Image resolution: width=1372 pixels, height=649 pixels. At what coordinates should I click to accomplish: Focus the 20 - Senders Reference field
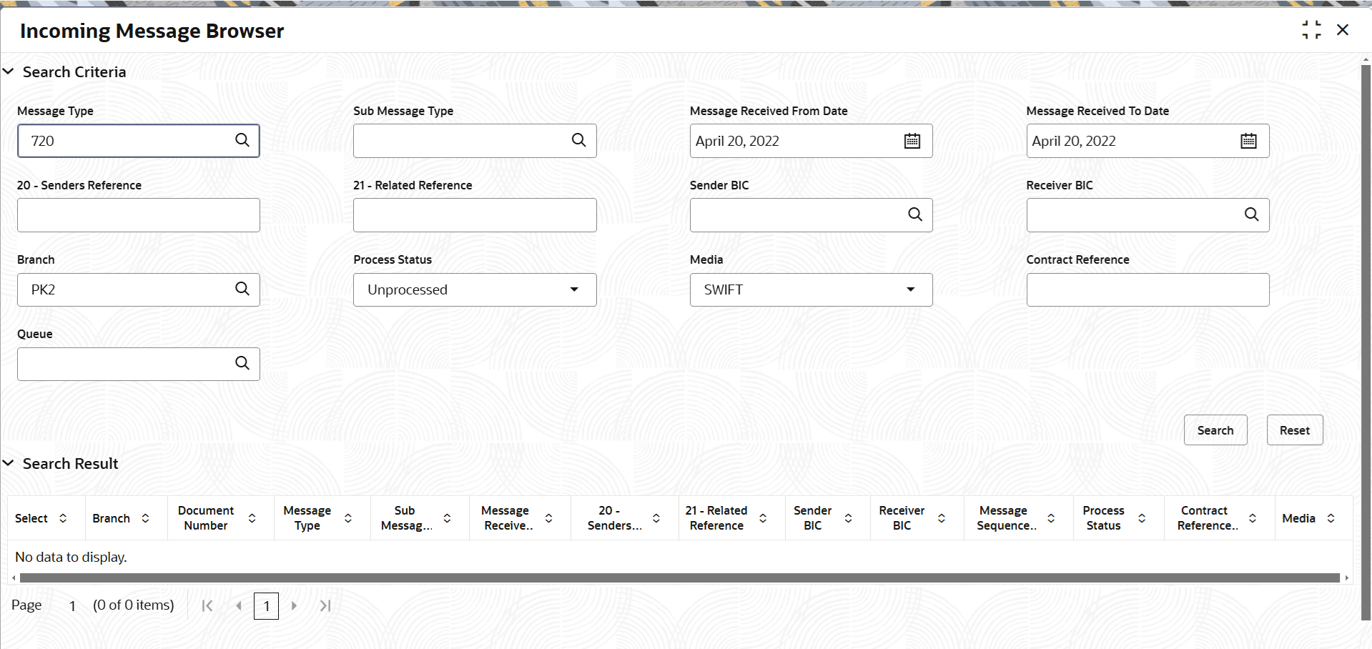(x=139, y=215)
